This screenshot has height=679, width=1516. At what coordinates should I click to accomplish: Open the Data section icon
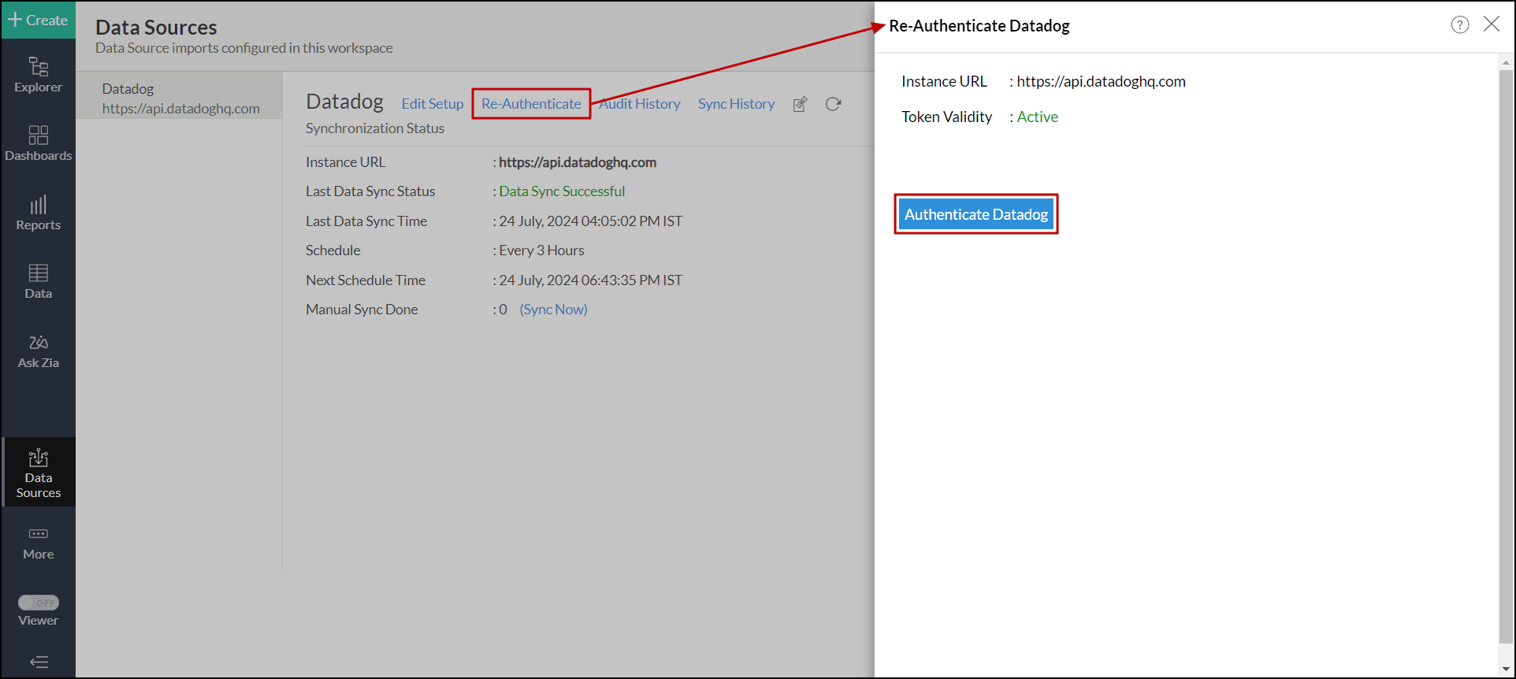[x=38, y=281]
